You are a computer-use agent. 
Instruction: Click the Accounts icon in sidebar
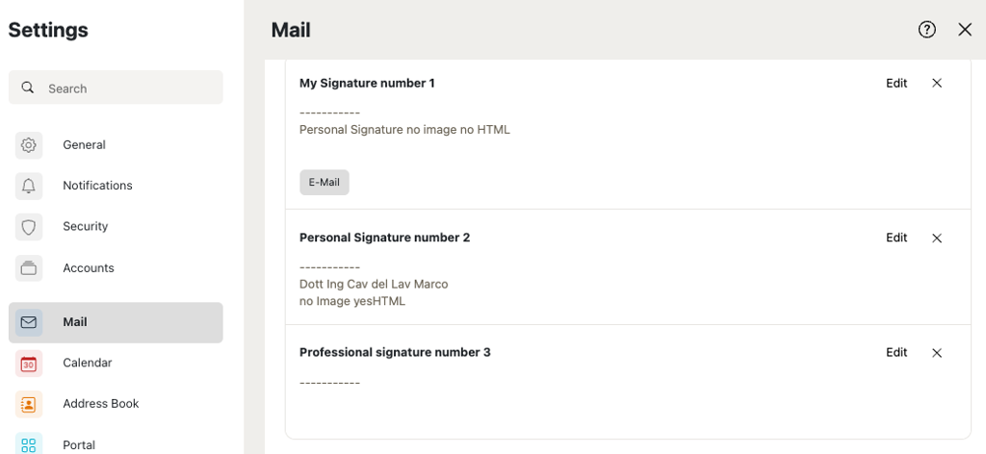29,268
